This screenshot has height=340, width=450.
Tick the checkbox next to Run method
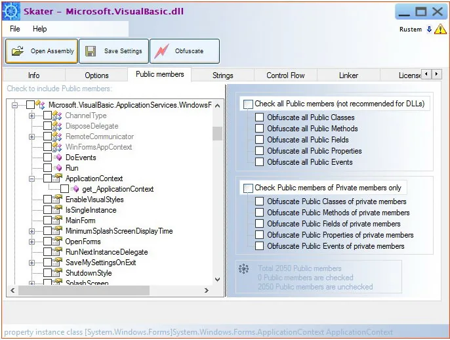pyautogui.click(x=47, y=168)
